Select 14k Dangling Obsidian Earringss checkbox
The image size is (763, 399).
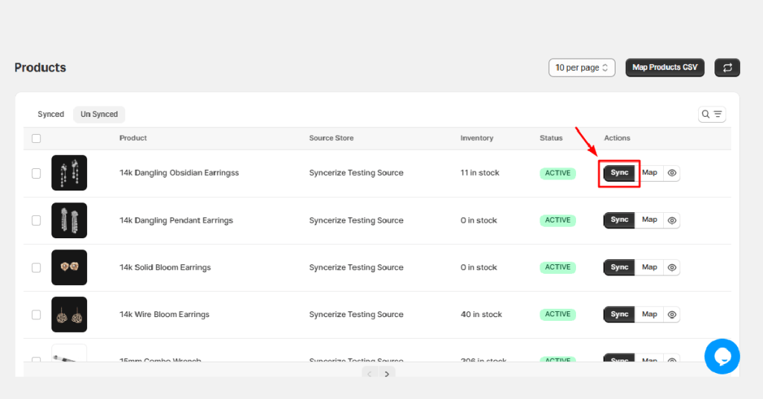point(36,173)
